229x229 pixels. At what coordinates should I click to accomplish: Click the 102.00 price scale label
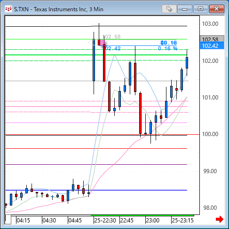210,61
